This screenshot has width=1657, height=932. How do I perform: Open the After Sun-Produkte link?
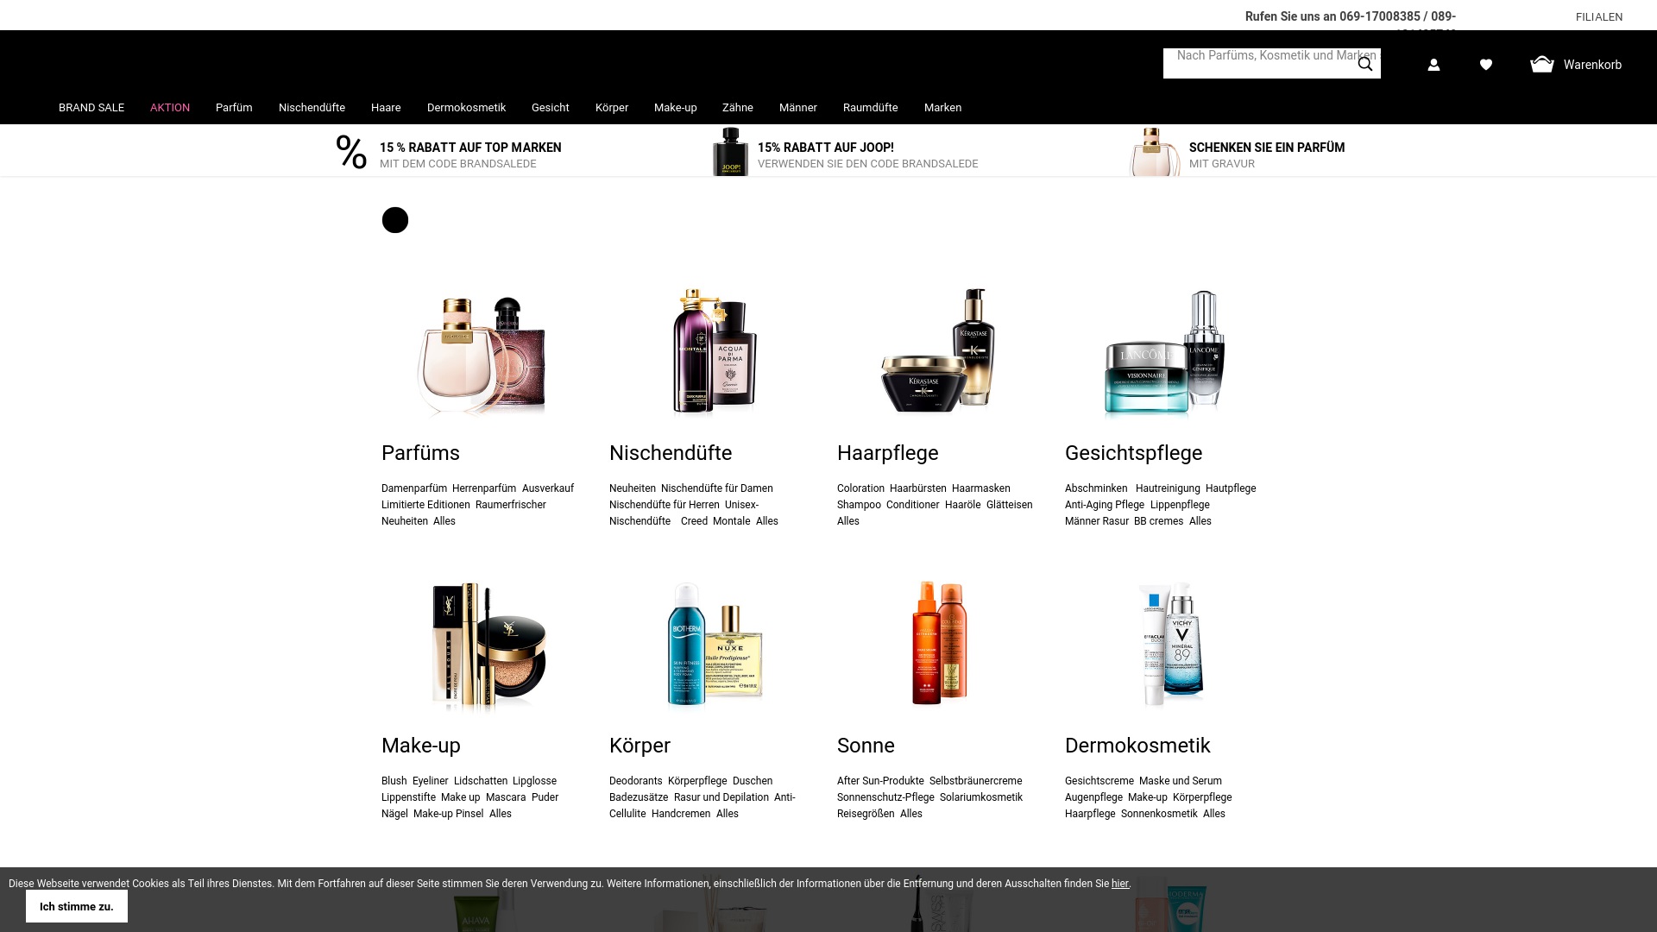click(x=880, y=781)
